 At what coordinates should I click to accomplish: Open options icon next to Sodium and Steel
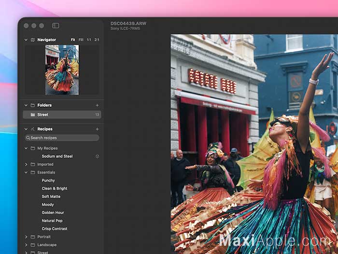(97, 156)
